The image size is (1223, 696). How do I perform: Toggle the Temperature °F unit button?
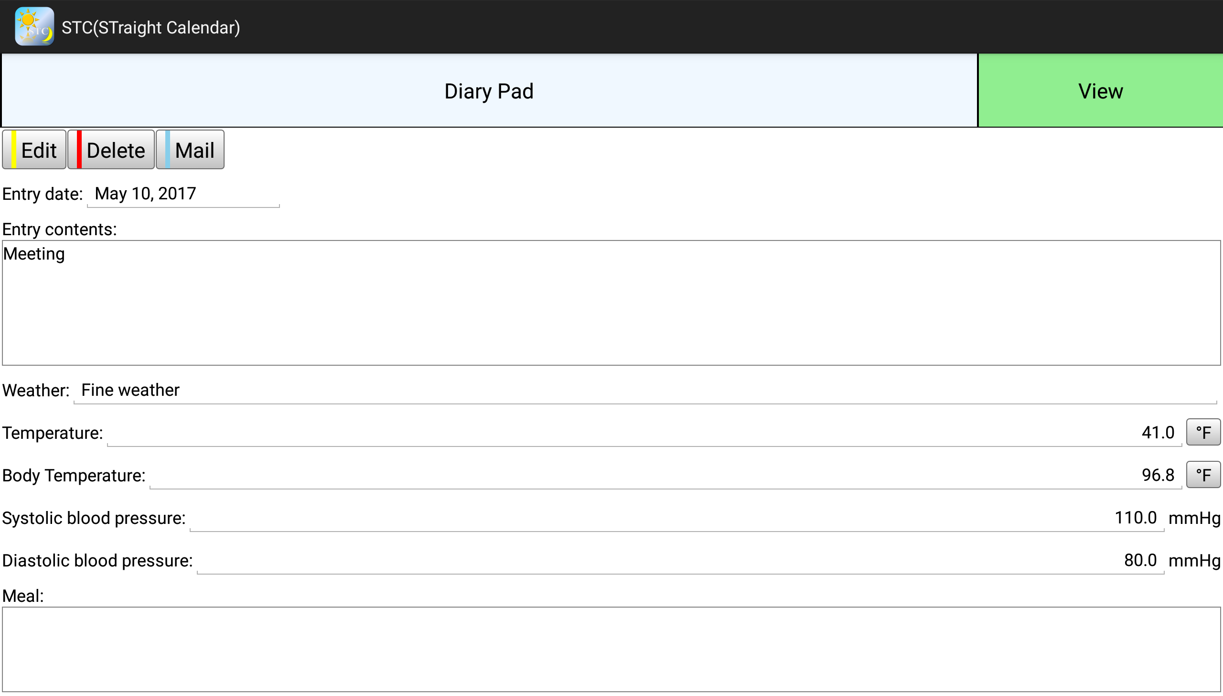1203,433
